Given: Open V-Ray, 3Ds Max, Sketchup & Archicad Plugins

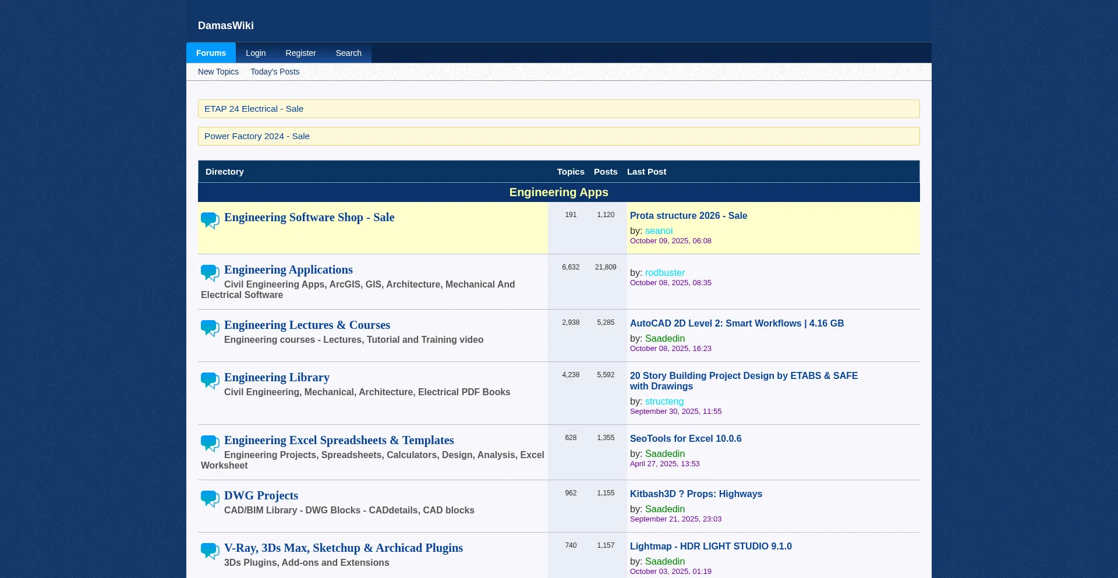Looking at the screenshot, I should click(x=344, y=548).
